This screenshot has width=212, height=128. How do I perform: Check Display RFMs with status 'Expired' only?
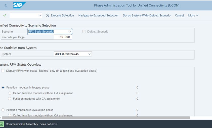[3, 71]
